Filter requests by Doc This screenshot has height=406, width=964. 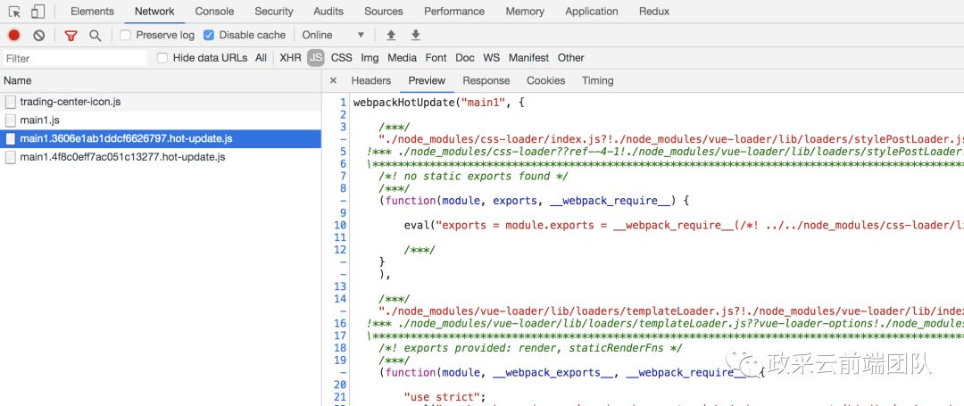[465, 58]
